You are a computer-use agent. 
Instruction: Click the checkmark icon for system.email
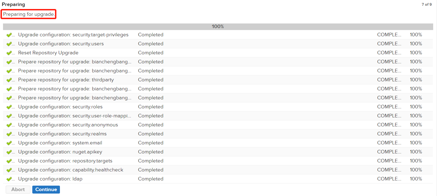tap(9, 143)
